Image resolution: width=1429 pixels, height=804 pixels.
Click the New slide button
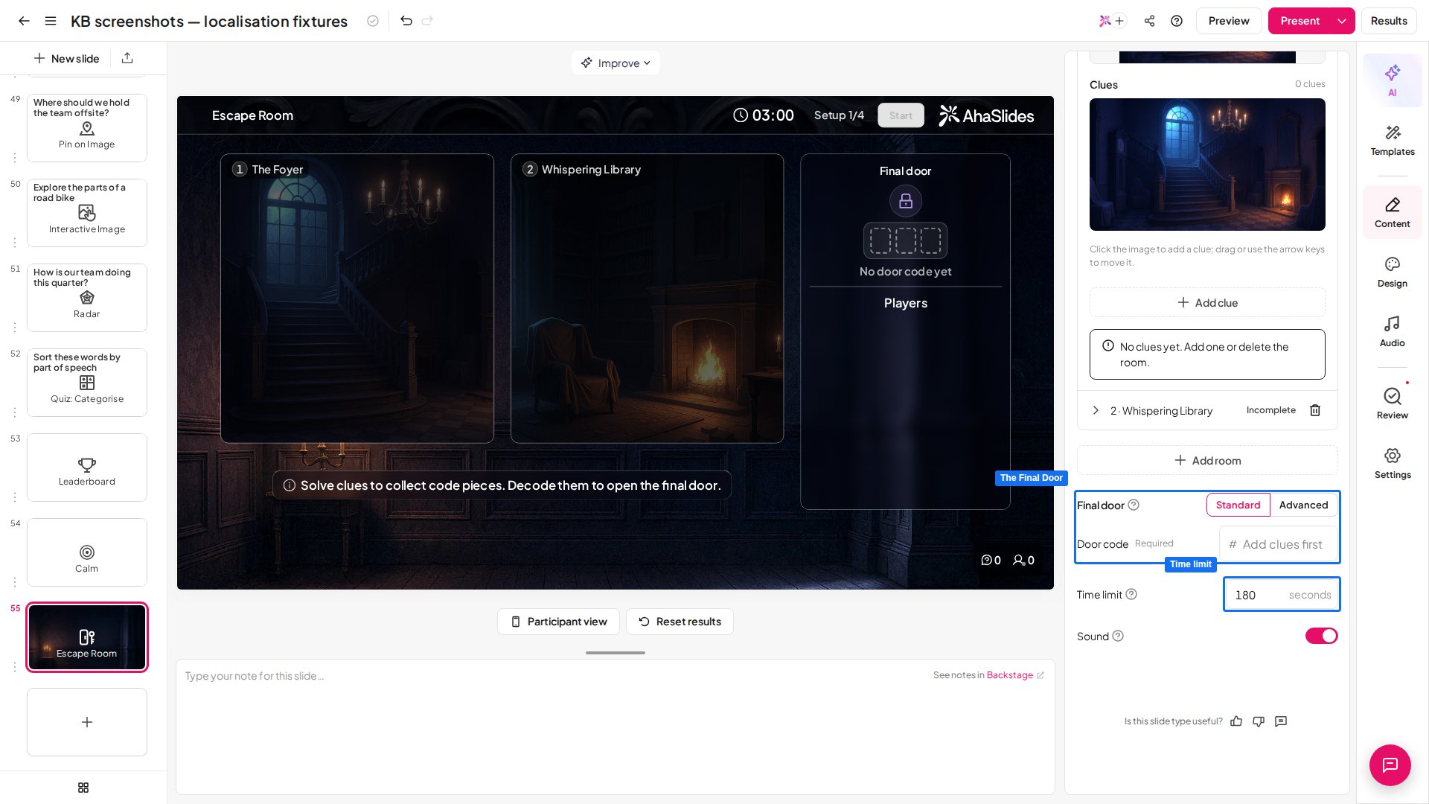pos(67,58)
